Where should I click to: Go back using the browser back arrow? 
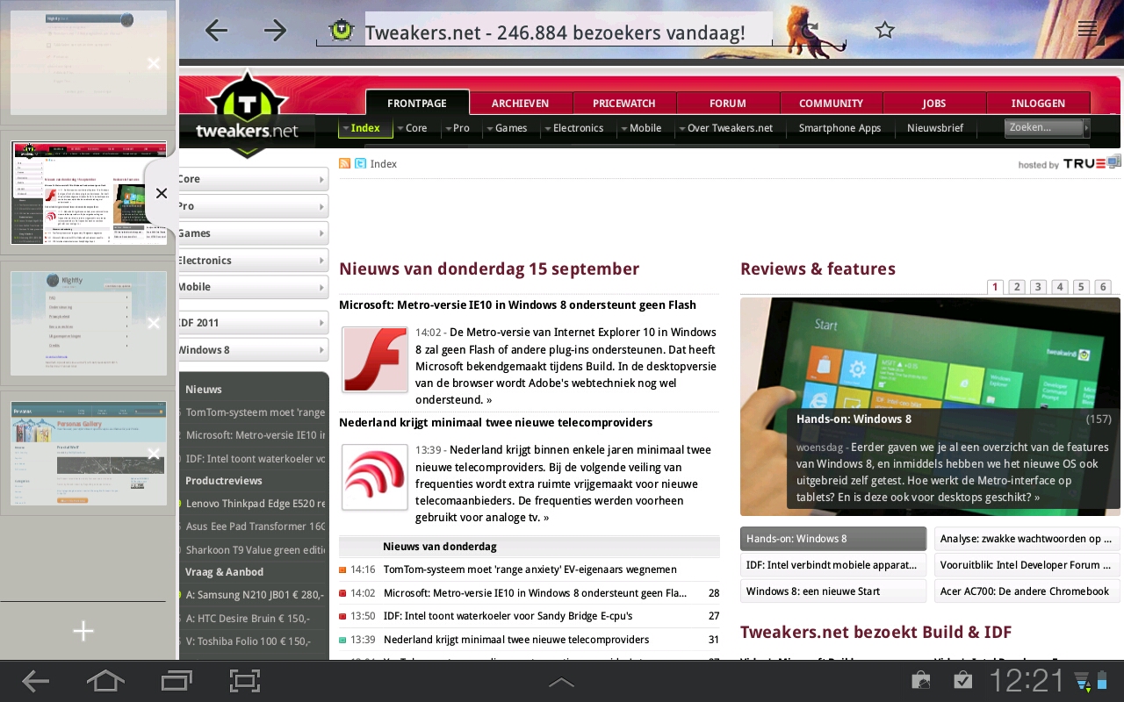[x=216, y=31]
